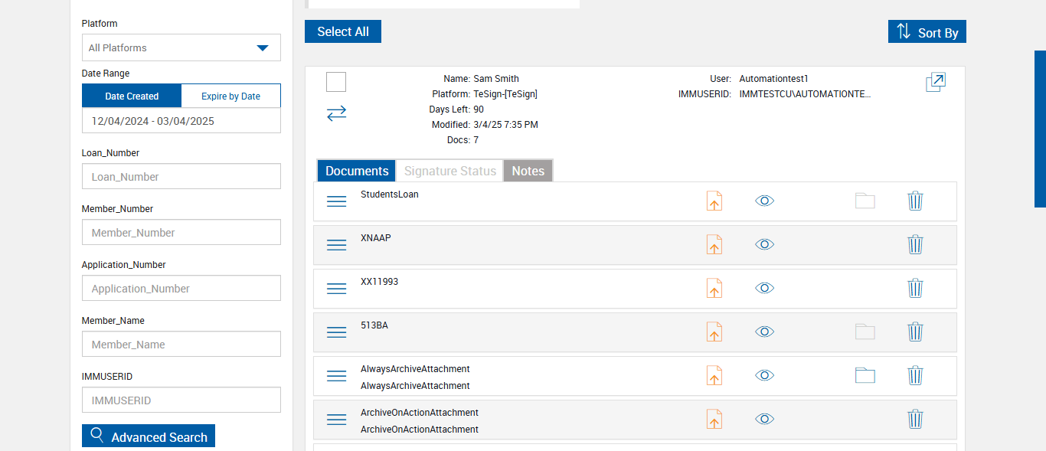Switch to the Documents tab
Screen dimensions: 1046x451
pos(357,171)
